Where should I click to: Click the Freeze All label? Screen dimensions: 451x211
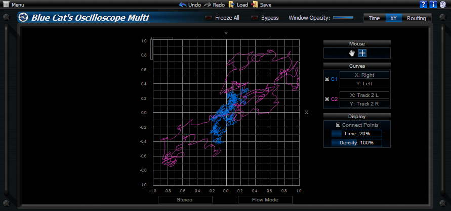coord(227,18)
